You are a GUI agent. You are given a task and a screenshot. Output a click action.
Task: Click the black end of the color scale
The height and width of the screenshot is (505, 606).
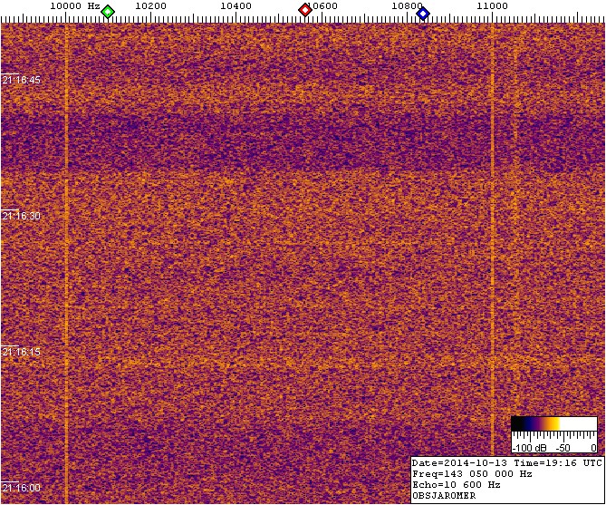tap(517, 423)
